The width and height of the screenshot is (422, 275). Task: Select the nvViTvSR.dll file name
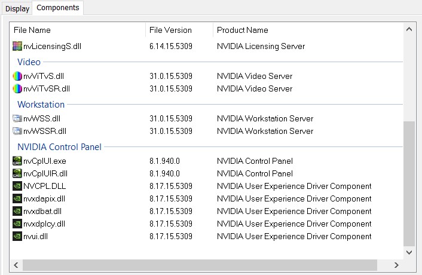[47, 89]
